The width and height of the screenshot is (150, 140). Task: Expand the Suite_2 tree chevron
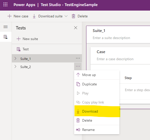[15, 66]
